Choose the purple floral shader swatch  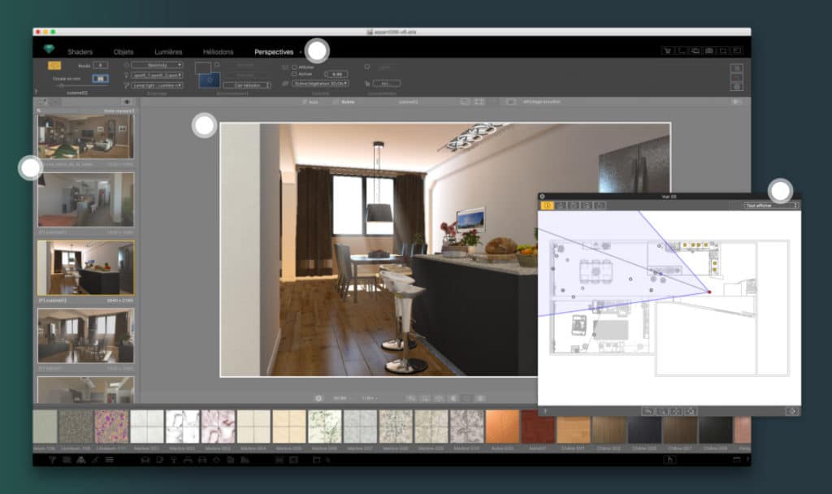click(x=111, y=426)
